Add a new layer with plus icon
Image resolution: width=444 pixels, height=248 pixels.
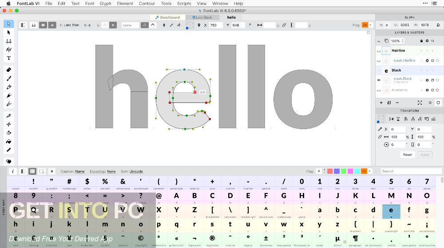(381, 102)
